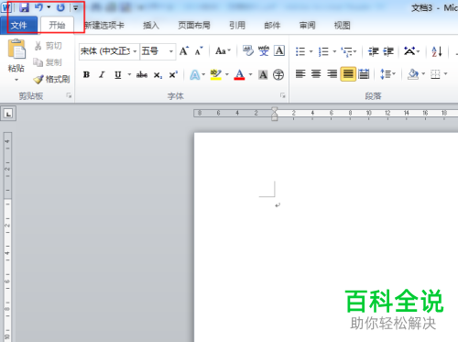Viewport: 458px width, 342px height.
Task: Click the Text Effects glowing A icon
Action: pos(194,74)
